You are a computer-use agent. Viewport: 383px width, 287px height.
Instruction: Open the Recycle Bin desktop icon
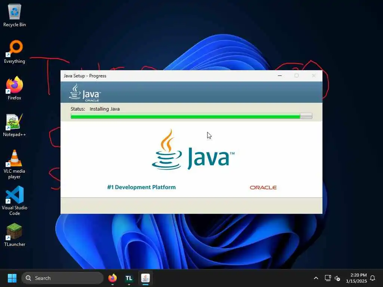15,15
